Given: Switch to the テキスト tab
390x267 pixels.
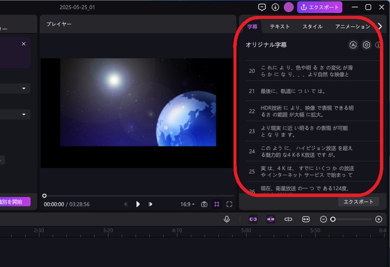Looking at the screenshot, I should click(x=280, y=27).
